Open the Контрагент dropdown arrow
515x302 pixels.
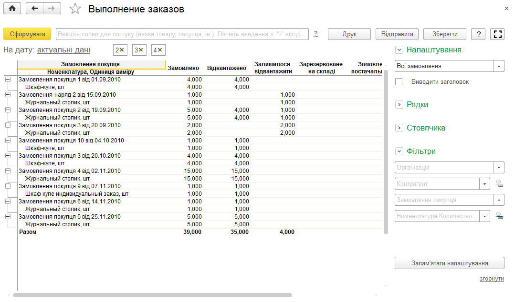tap(485, 183)
